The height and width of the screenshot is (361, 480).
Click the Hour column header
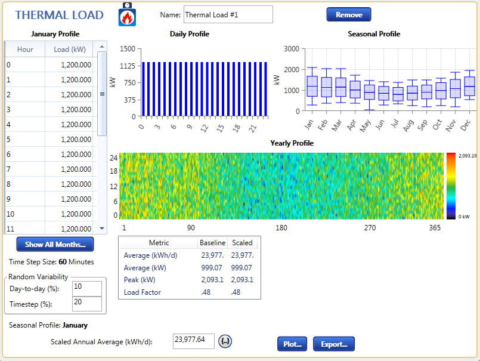click(25, 50)
